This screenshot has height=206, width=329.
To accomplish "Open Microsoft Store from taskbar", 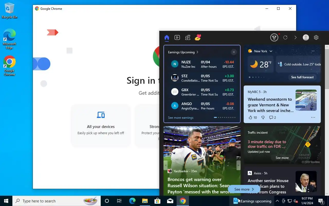I will click(157, 201).
